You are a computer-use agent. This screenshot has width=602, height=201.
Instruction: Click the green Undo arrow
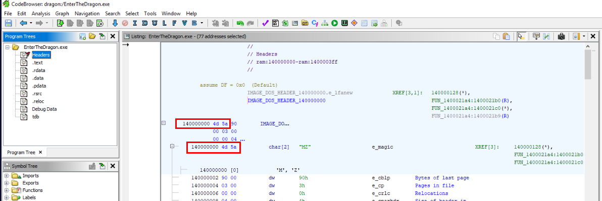point(240,23)
